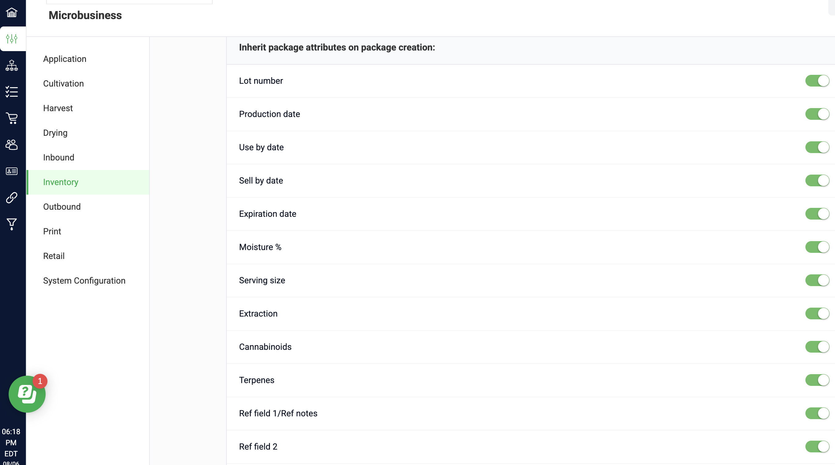Viewport: 835px width, 465px height.
Task: Switch off Moisture % toggle
Action: [817, 247]
